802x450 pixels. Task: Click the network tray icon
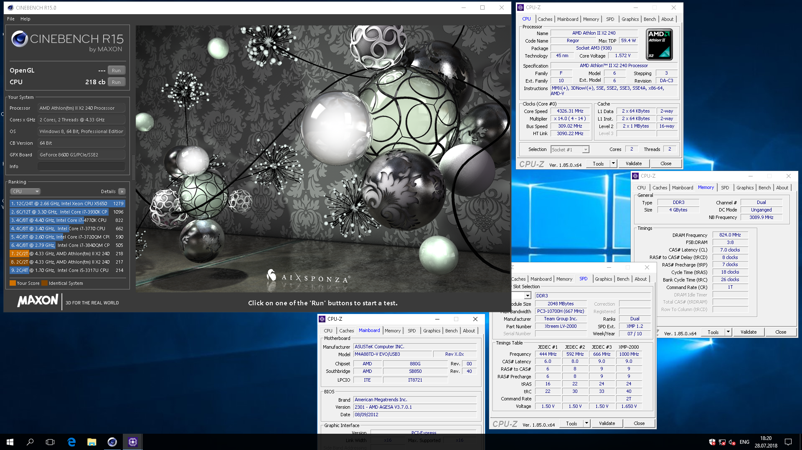coord(722,442)
